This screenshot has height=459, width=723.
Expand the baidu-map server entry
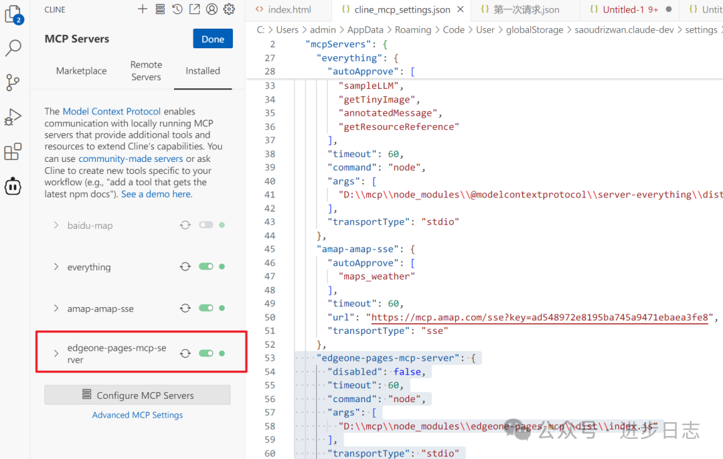tap(56, 225)
